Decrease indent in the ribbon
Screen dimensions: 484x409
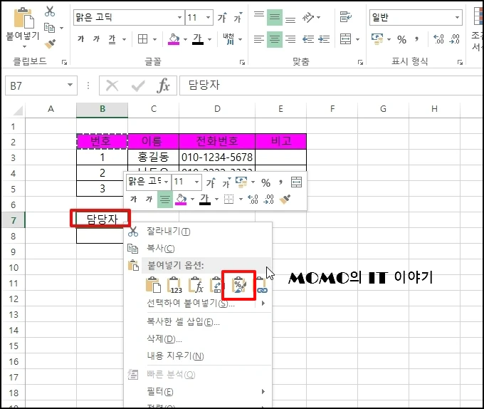point(308,39)
